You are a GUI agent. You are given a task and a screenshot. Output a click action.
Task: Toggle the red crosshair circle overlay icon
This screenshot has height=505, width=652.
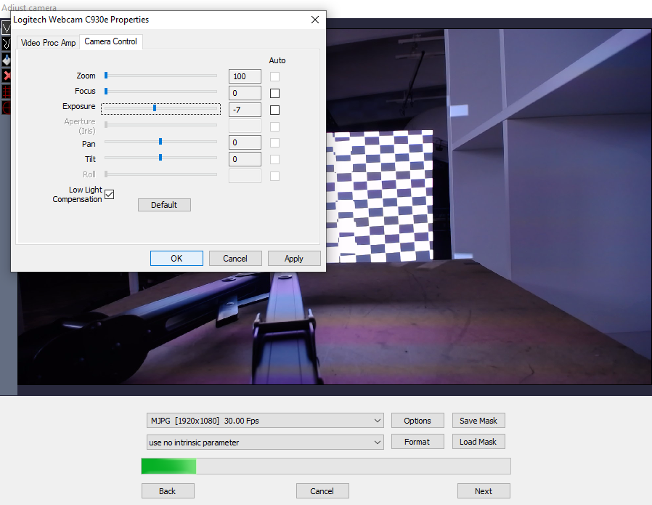[x=6, y=108]
